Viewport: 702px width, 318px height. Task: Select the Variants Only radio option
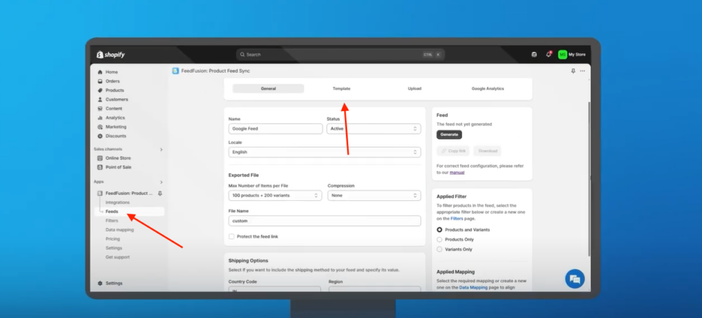[439, 249]
